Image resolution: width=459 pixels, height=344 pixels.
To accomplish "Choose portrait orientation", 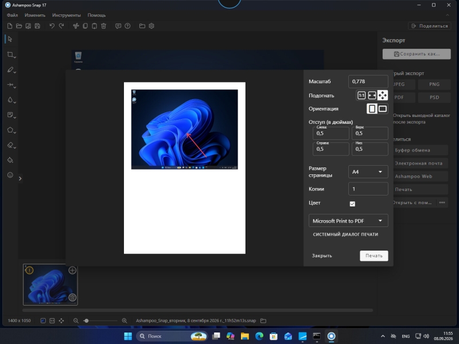I will [x=372, y=109].
